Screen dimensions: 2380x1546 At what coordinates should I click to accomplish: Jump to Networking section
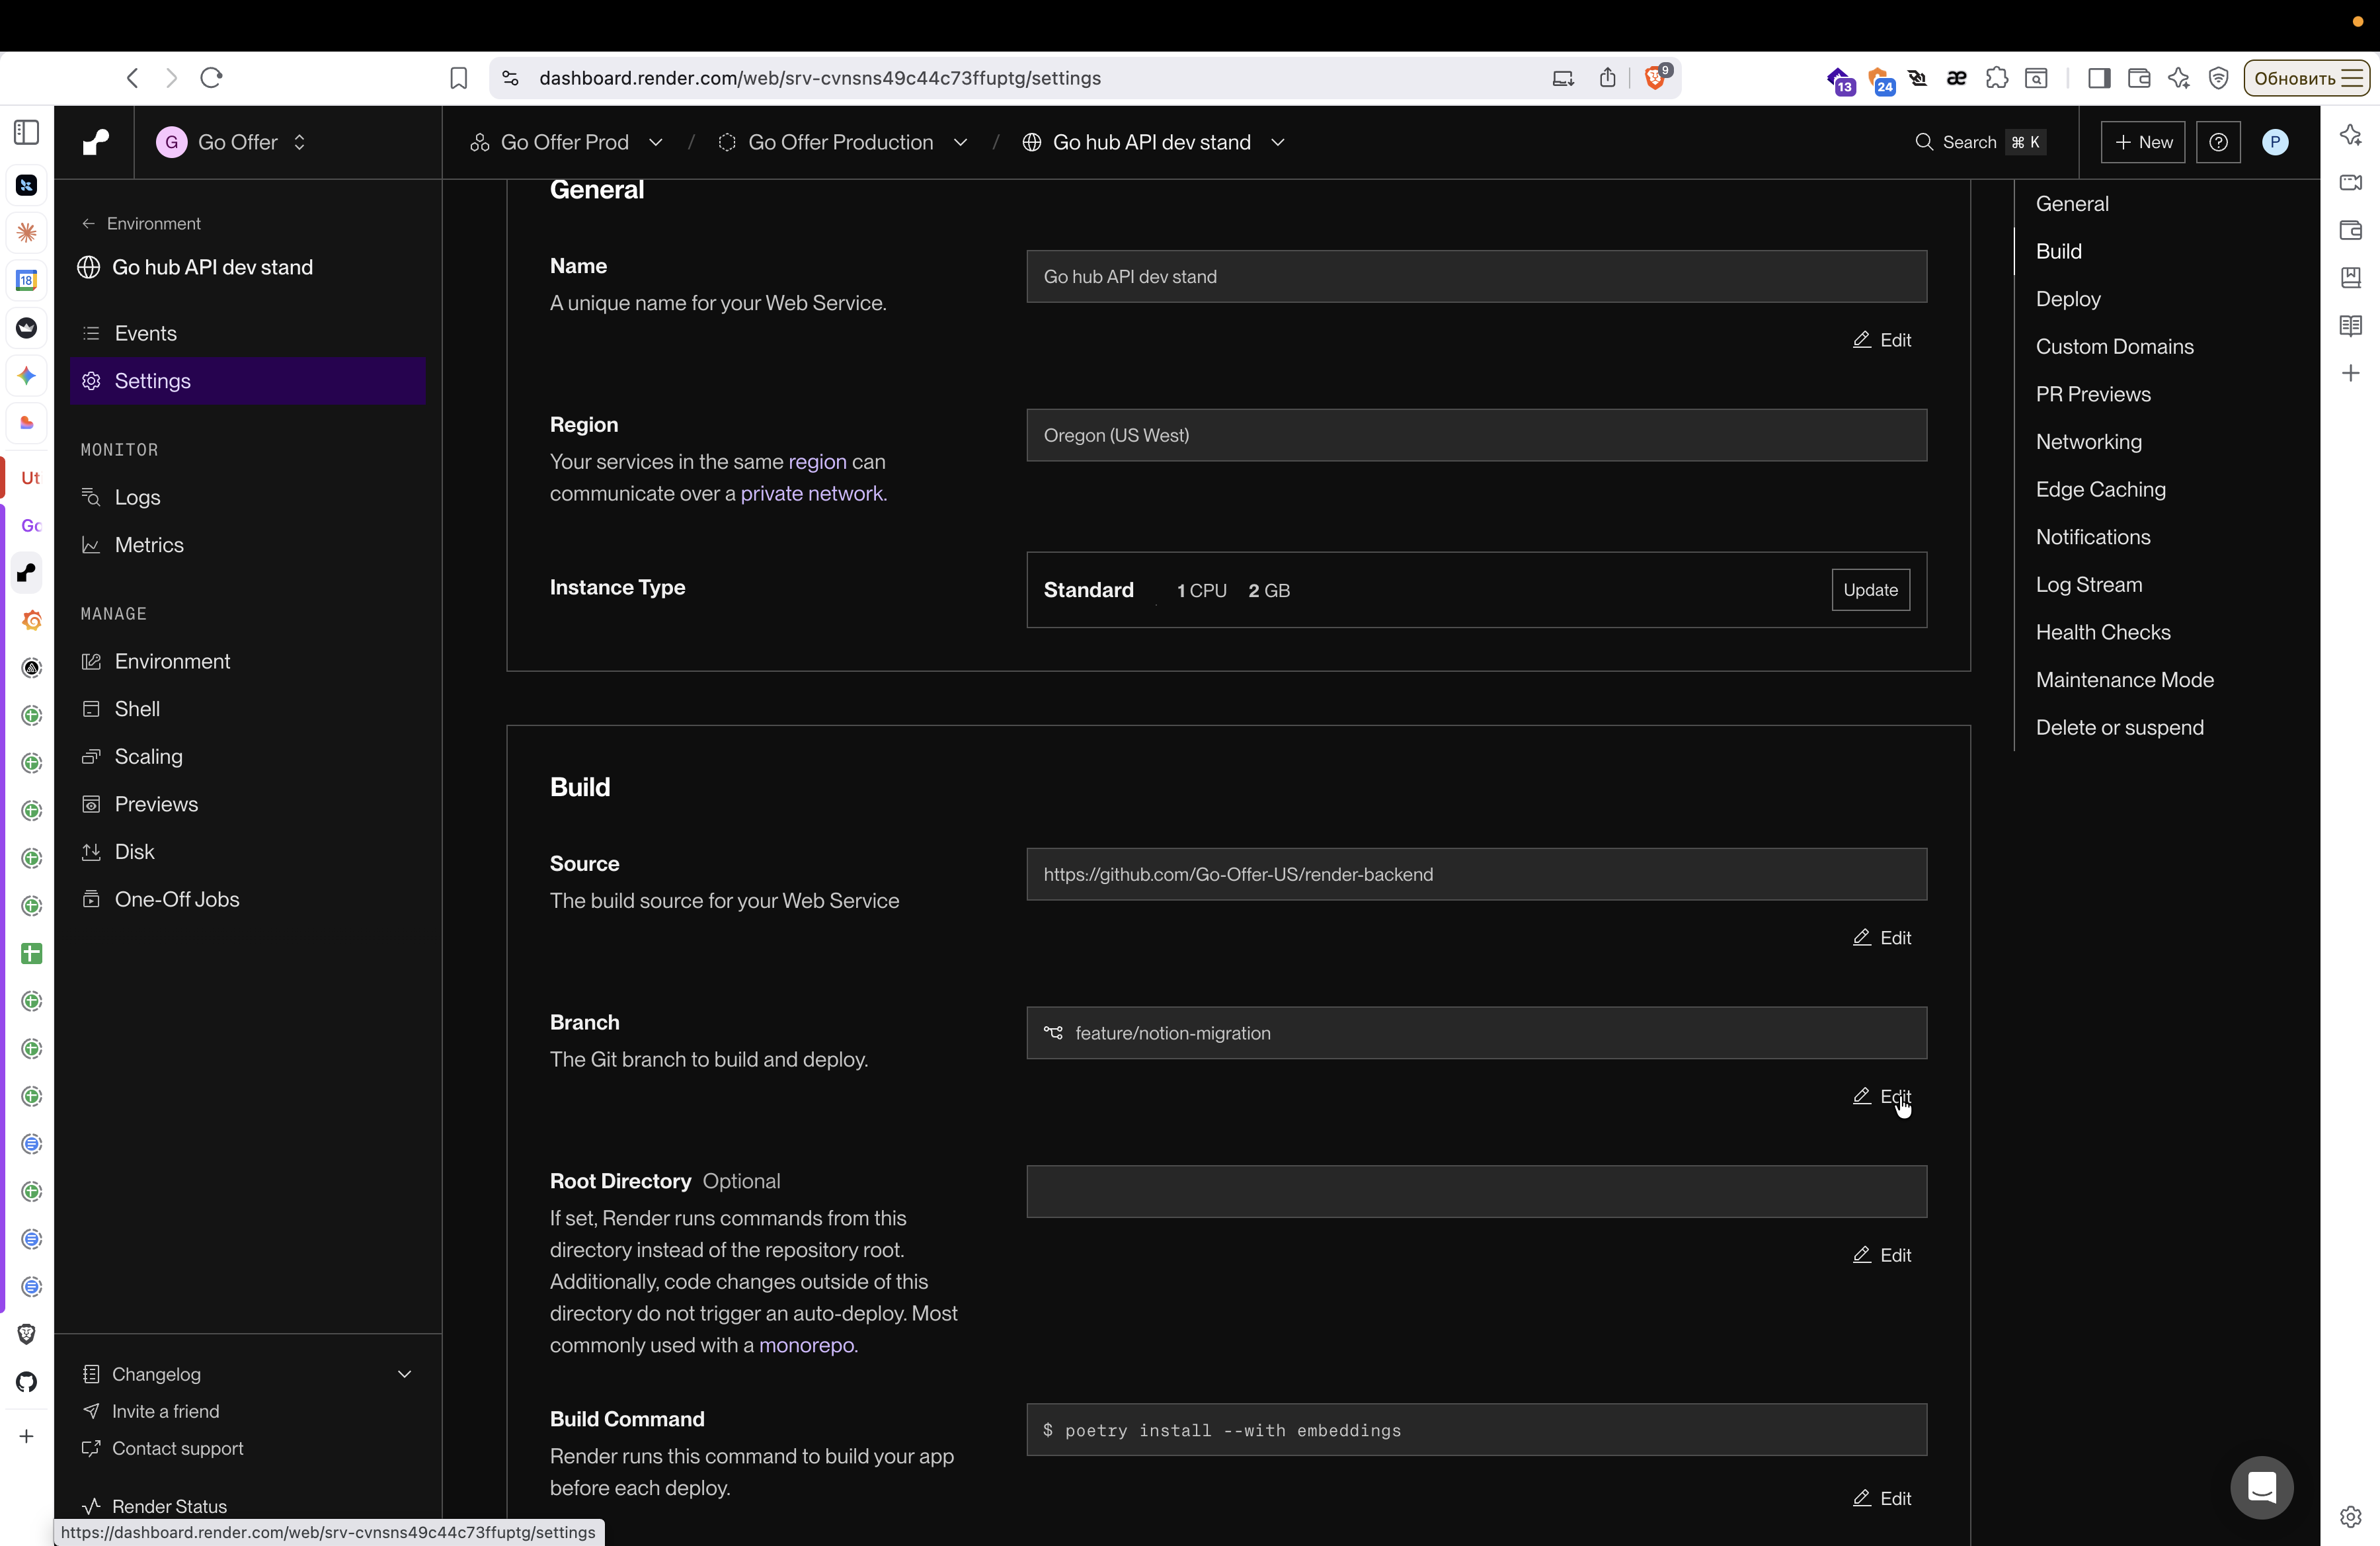tap(2088, 442)
